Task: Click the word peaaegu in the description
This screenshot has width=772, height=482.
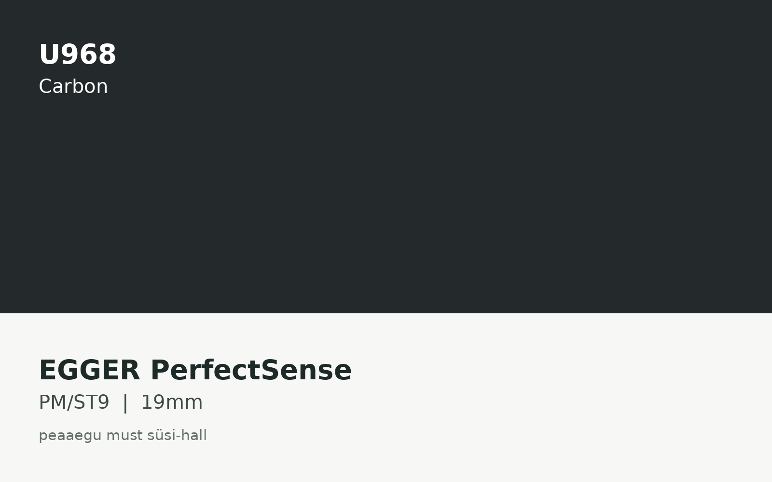Action: (x=70, y=436)
